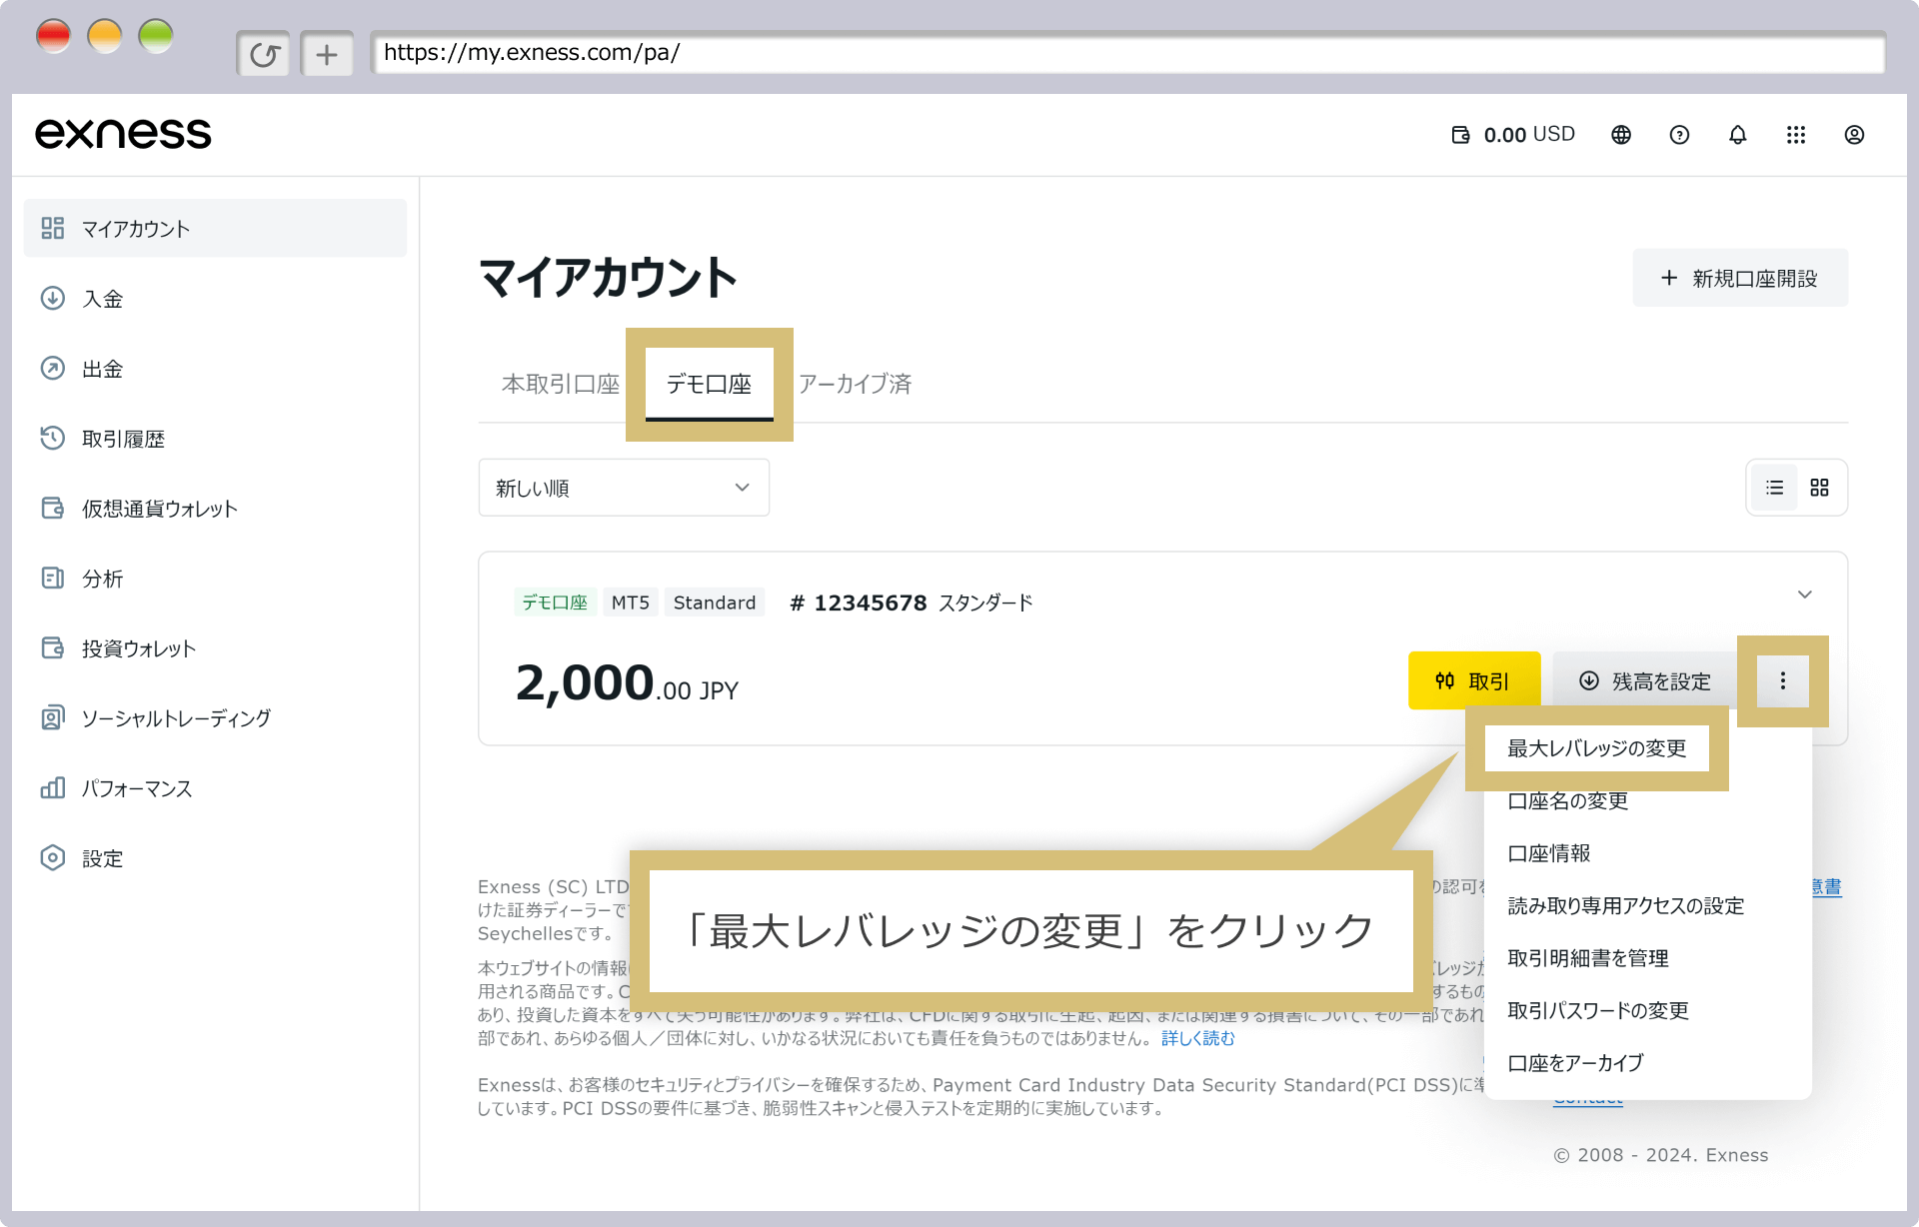The height and width of the screenshot is (1227, 1919).
Task: Switch to grid view icon
Action: 1819,488
